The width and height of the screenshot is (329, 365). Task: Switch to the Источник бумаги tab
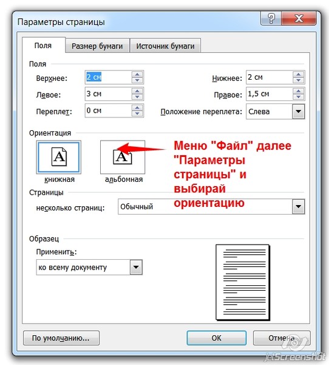coord(165,46)
